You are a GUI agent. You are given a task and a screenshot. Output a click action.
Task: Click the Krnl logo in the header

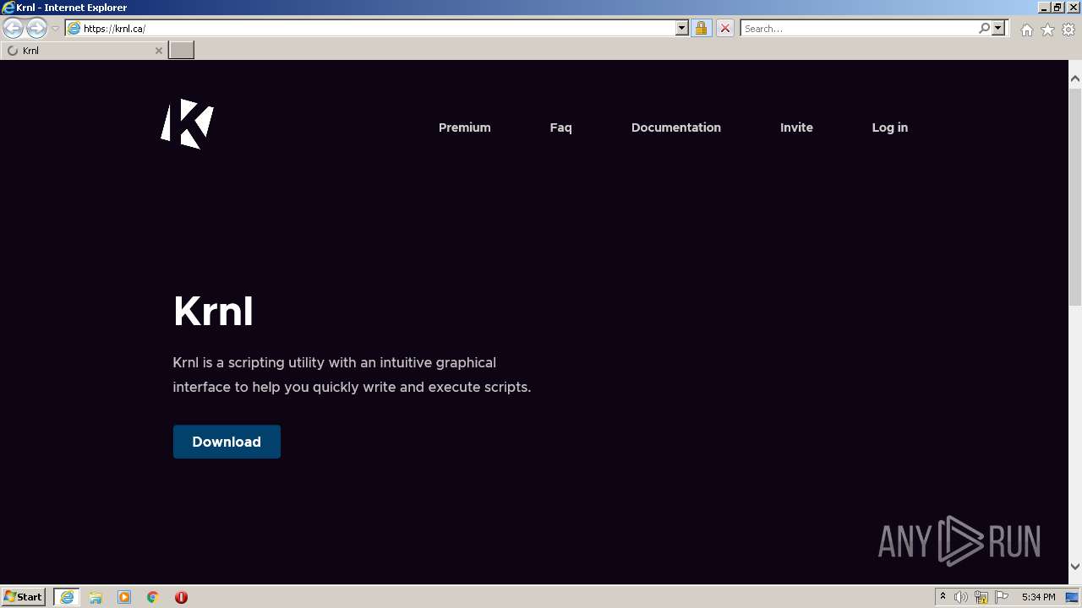187,124
